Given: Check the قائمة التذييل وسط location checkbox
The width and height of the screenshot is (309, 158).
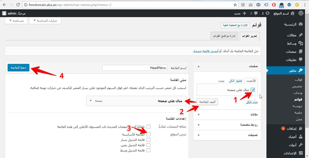Looking at the screenshot, I should (x=148, y=150).
